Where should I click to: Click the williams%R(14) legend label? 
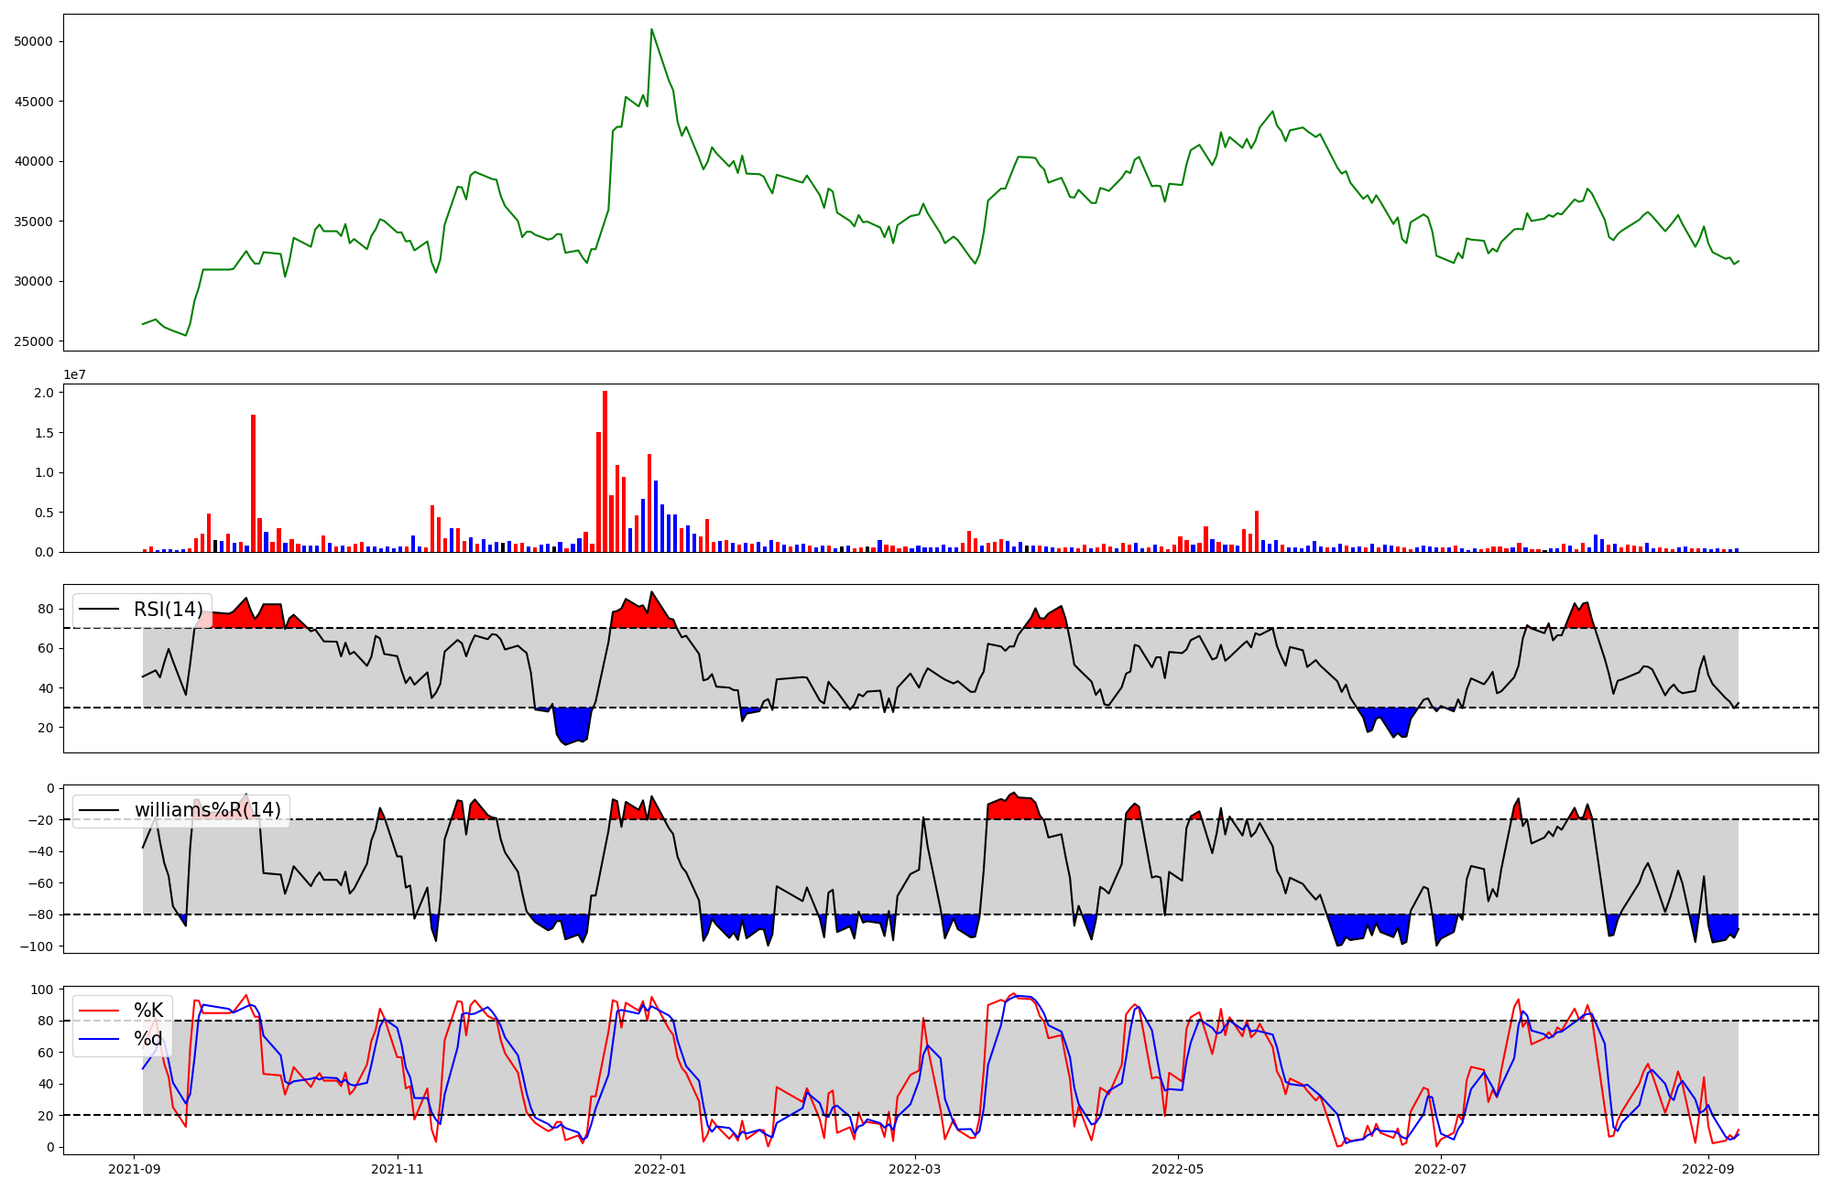pyautogui.click(x=208, y=810)
